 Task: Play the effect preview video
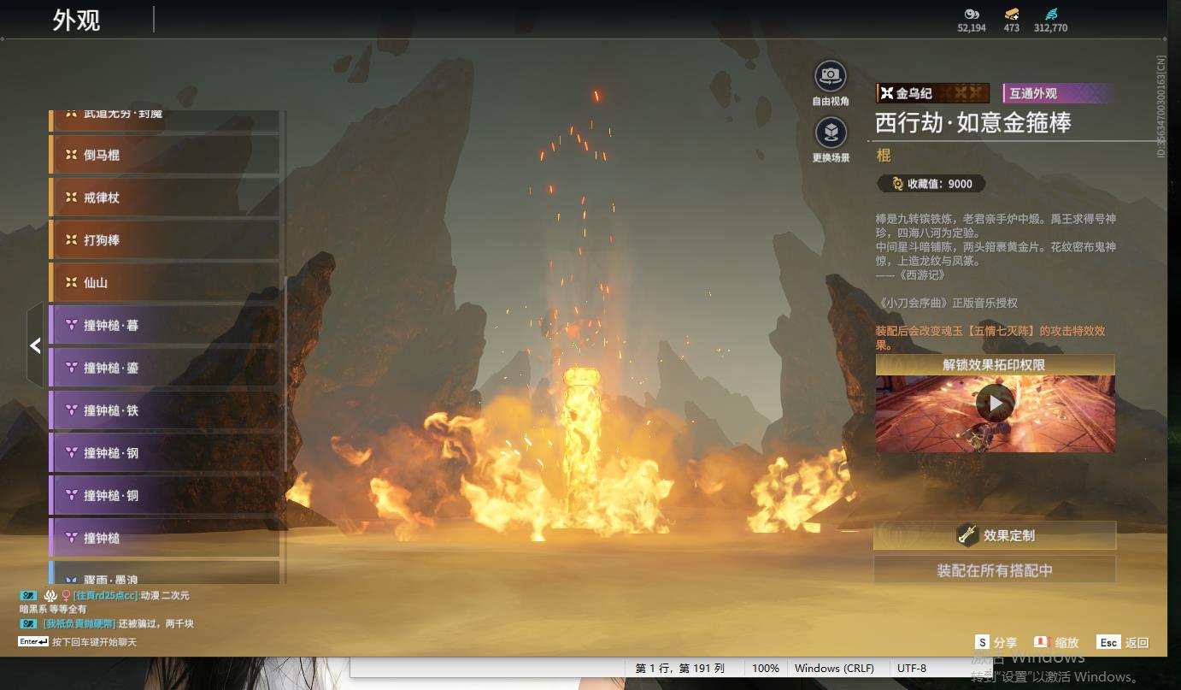(995, 403)
